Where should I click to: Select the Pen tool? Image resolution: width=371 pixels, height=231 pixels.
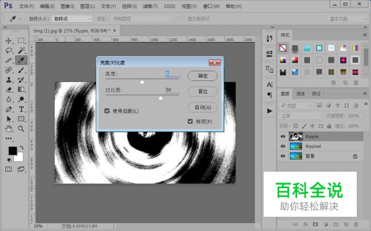click(x=9, y=110)
